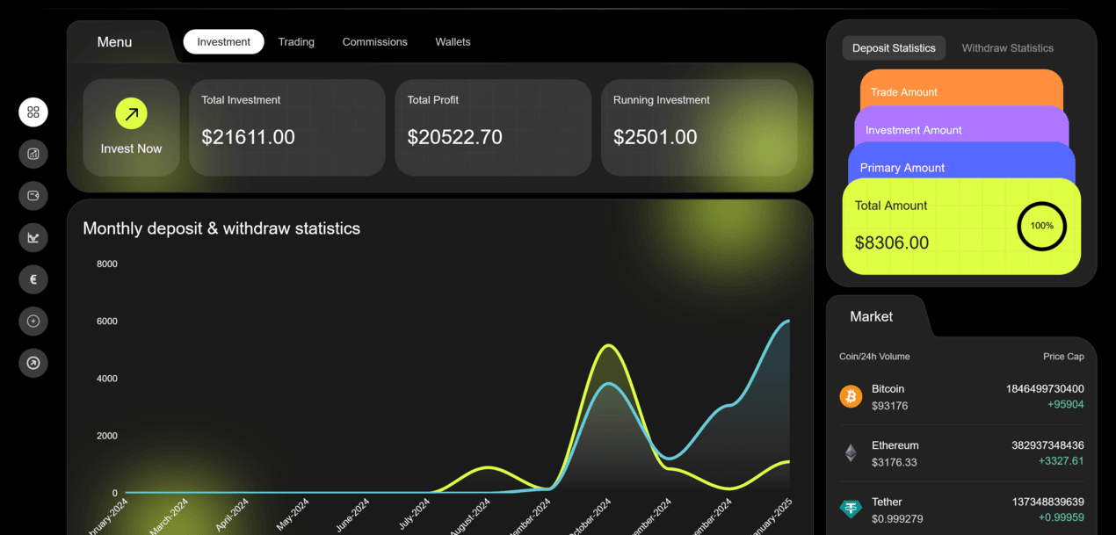Viewport: 1116px width, 535px height.
Task: Click the bar chart report sidebar icon
Action: click(x=33, y=154)
